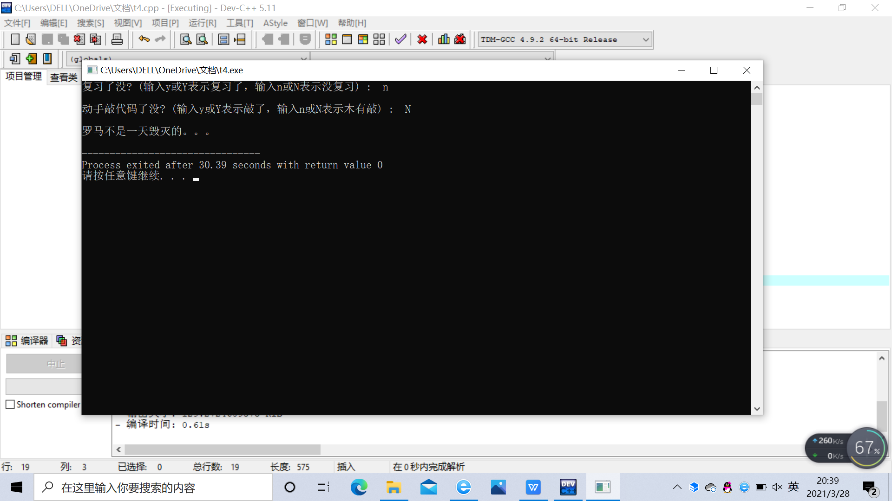The width and height of the screenshot is (892, 501).
Task: Click the Compile icon with colored squares
Action: click(331, 39)
